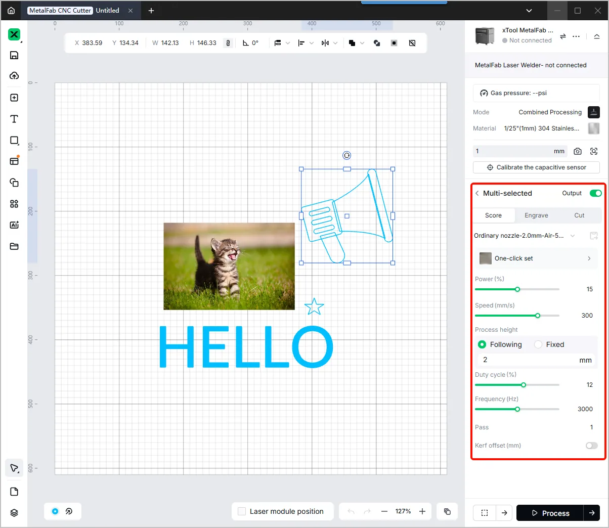The width and height of the screenshot is (609, 528).
Task: Click the group selection icon
Action: (394, 43)
